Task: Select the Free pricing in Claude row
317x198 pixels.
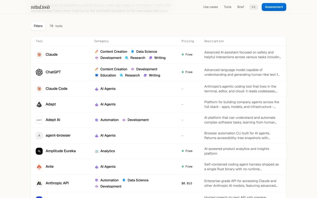Action: tap(187, 55)
